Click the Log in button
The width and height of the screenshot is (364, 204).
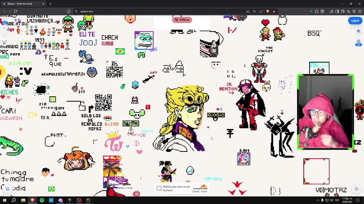[x=355, y=21]
